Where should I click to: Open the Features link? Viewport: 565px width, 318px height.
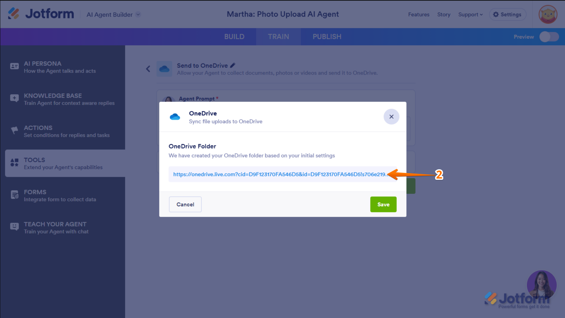[x=419, y=14]
